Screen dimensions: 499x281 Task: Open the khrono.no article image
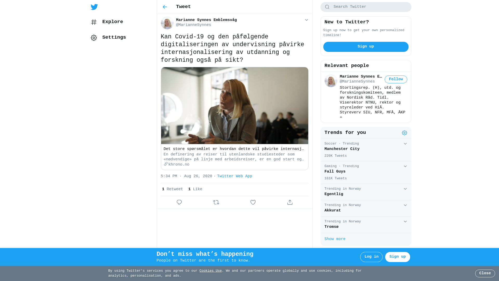pos(234,106)
